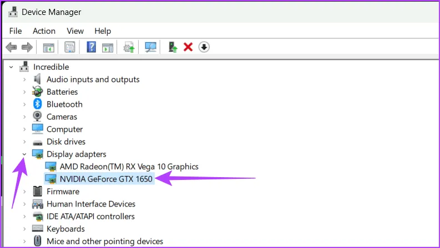The width and height of the screenshot is (440, 248).
Task: Collapse the Incredible root node
Action: coord(11,67)
